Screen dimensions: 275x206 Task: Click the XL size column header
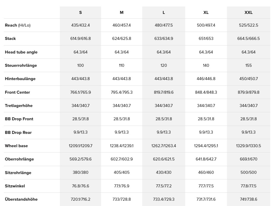coord(206,13)
